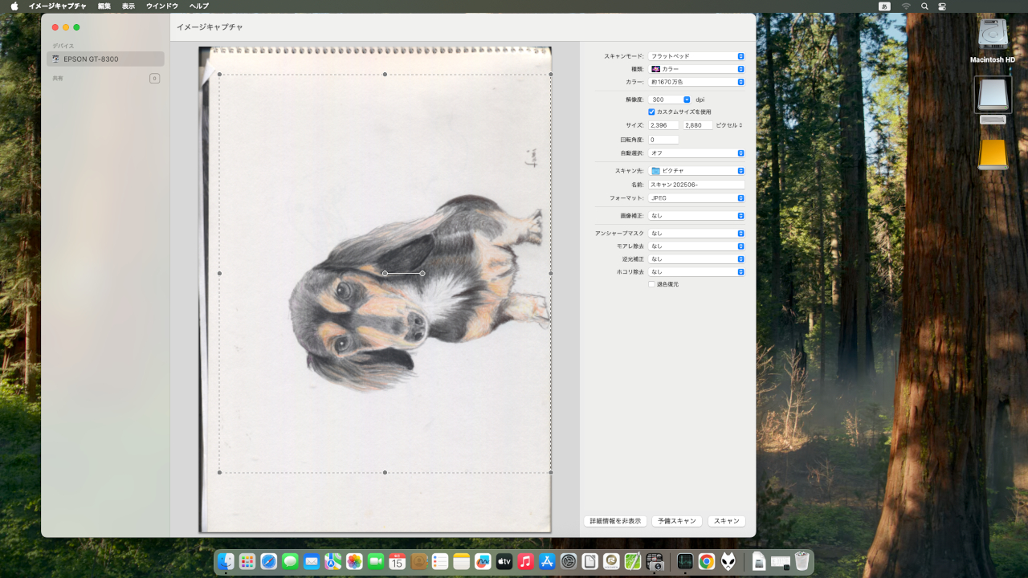Image resolution: width=1028 pixels, height=578 pixels.
Task: Open ホコリ除去 dropdown
Action: pos(696,271)
